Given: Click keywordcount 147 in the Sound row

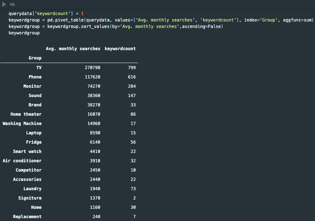Looking at the screenshot, I should (x=132, y=96).
